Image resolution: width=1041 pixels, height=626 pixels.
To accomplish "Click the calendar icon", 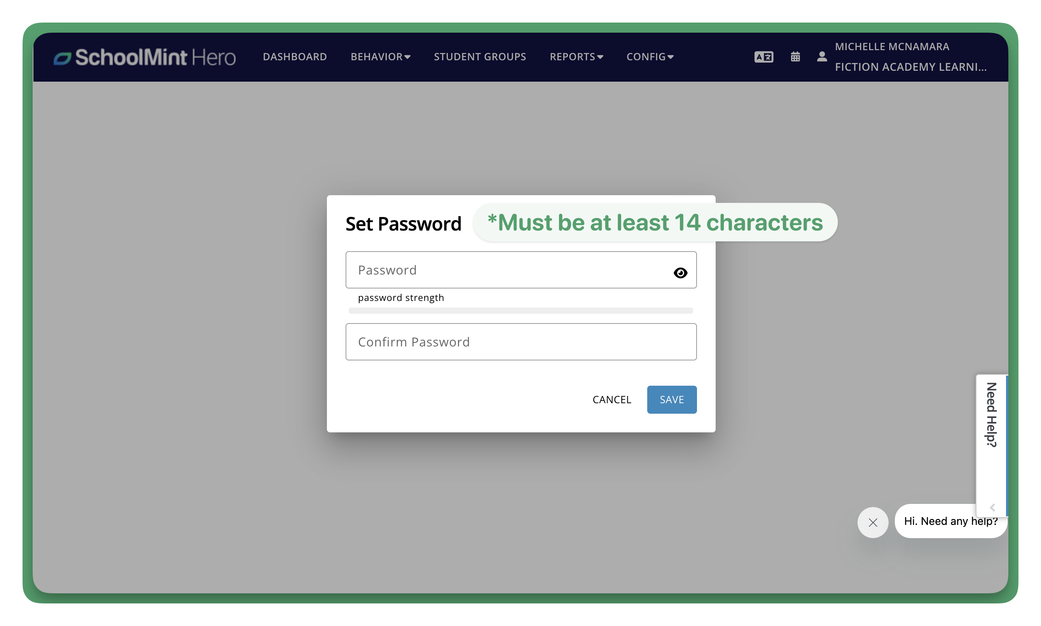I will coord(795,56).
